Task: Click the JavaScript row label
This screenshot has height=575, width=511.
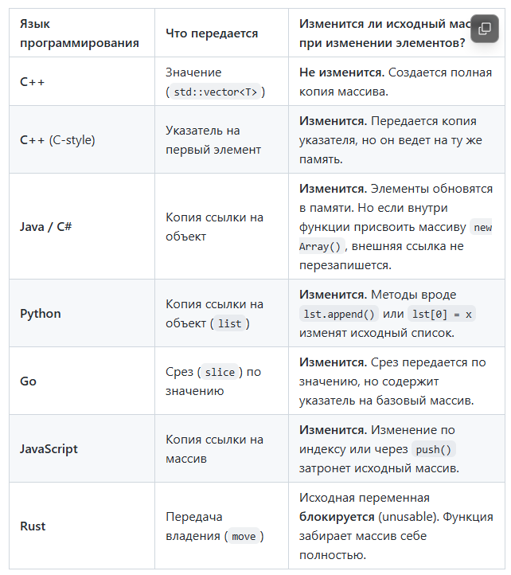Action: click(x=49, y=449)
